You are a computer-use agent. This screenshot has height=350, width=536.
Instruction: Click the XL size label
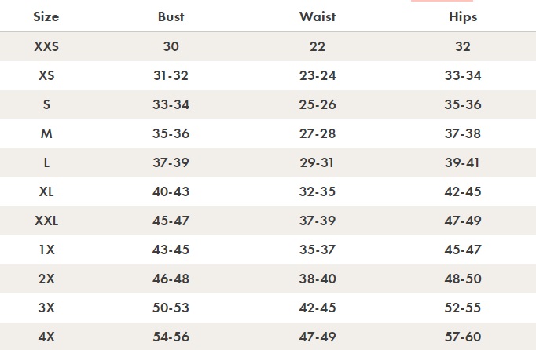point(46,191)
